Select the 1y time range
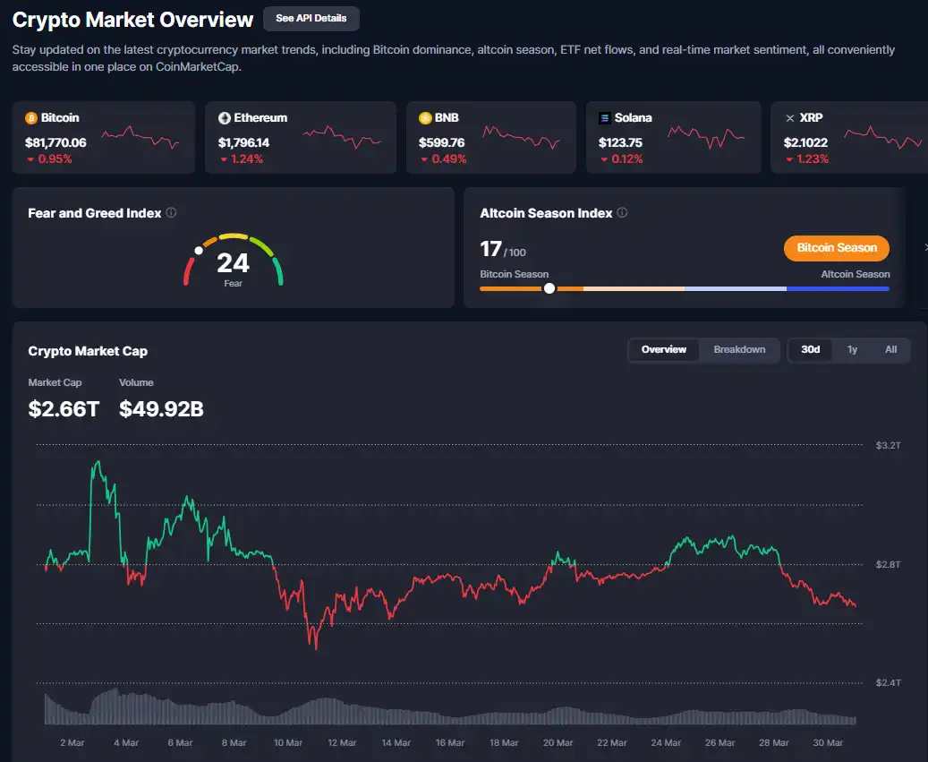 (852, 349)
